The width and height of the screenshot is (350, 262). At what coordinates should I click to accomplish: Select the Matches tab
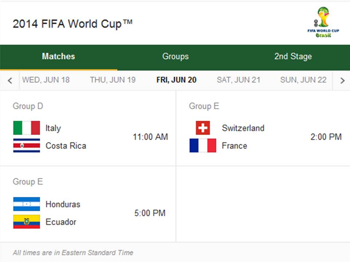click(58, 57)
